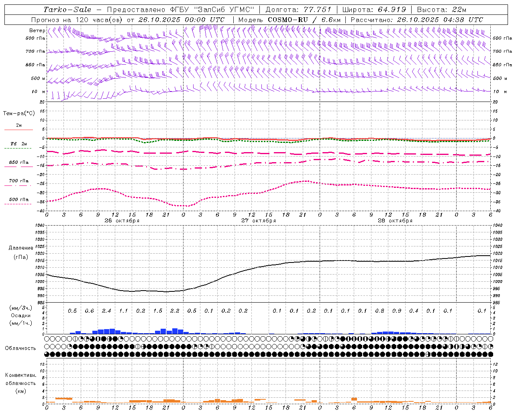514x411 pixels.
Task: Click the 850 гПа temperature legend entry
Action: pos(19,163)
